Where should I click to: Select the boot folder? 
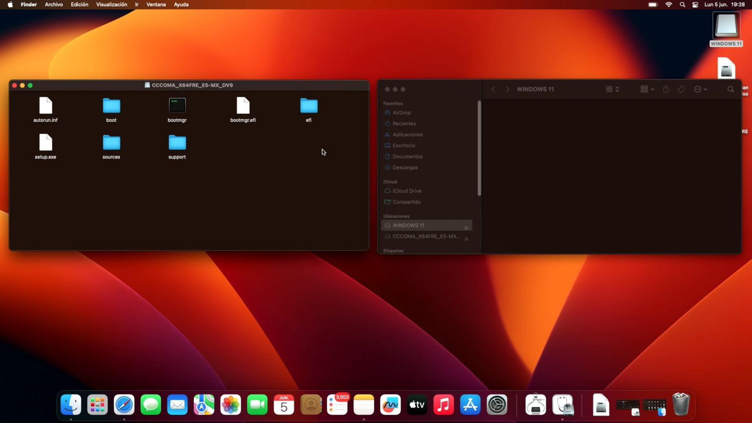(111, 110)
